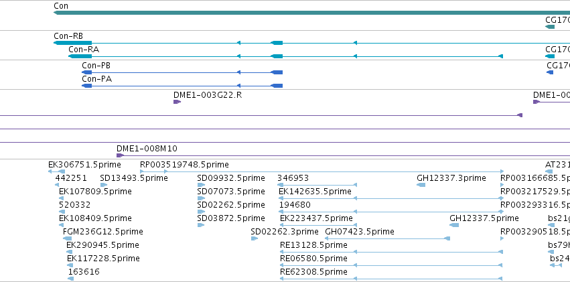Click the Con gene label
570x282 pixels.
(61, 6)
